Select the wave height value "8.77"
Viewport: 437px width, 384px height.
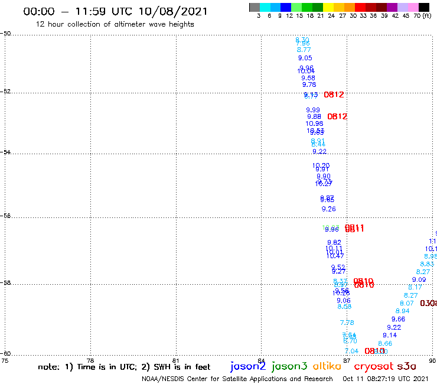coord(304,50)
